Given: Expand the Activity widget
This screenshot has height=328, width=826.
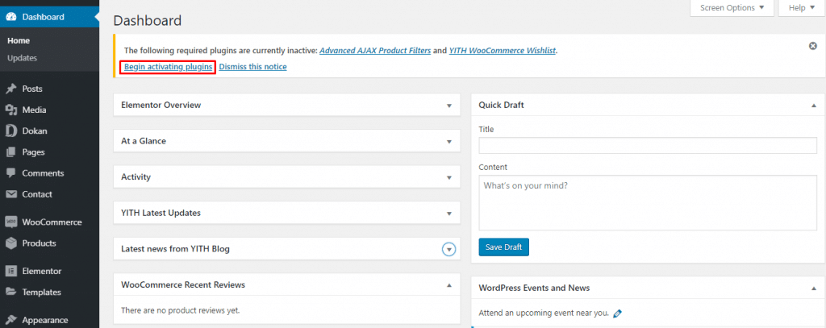Looking at the screenshot, I should 449,177.
